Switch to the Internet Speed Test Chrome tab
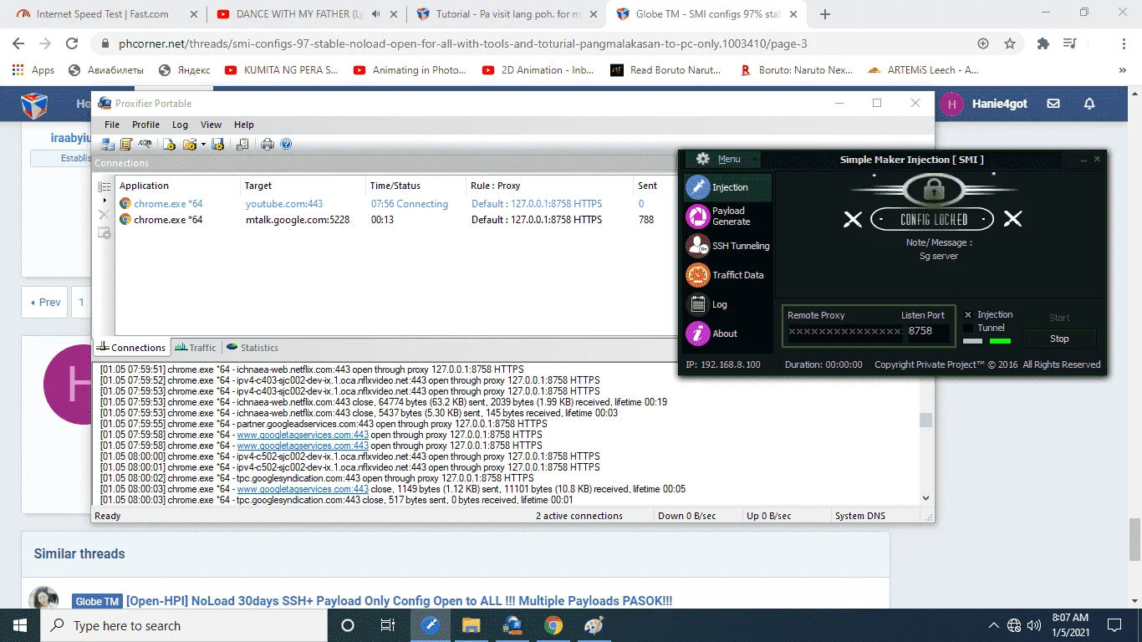The image size is (1142, 642). click(105, 14)
